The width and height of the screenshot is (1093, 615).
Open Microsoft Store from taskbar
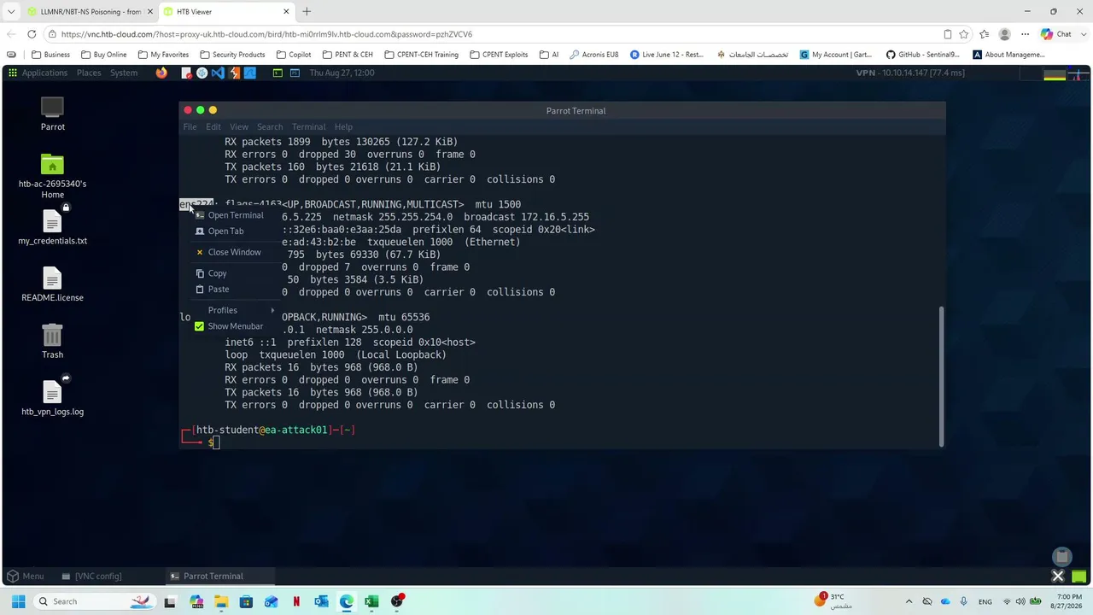pos(246,601)
